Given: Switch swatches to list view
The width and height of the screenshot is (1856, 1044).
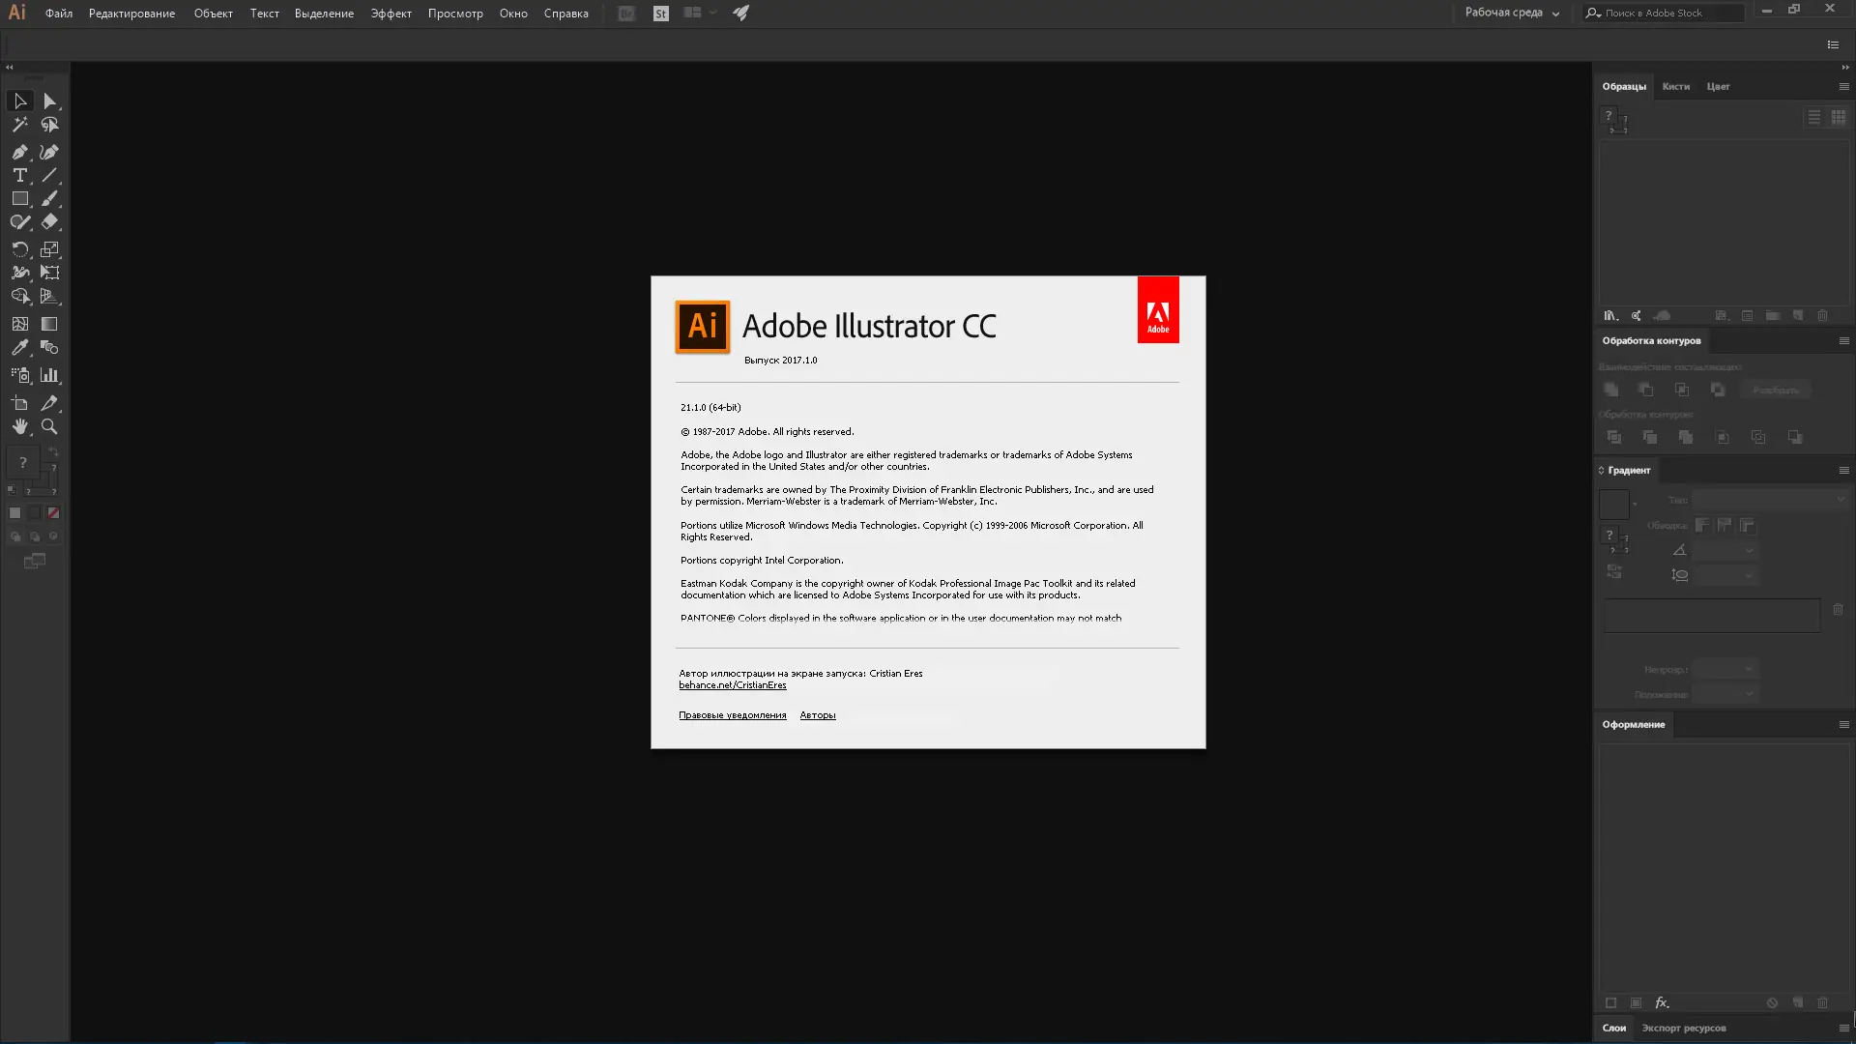Looking at the screenshot, I should pos(1813,117).
